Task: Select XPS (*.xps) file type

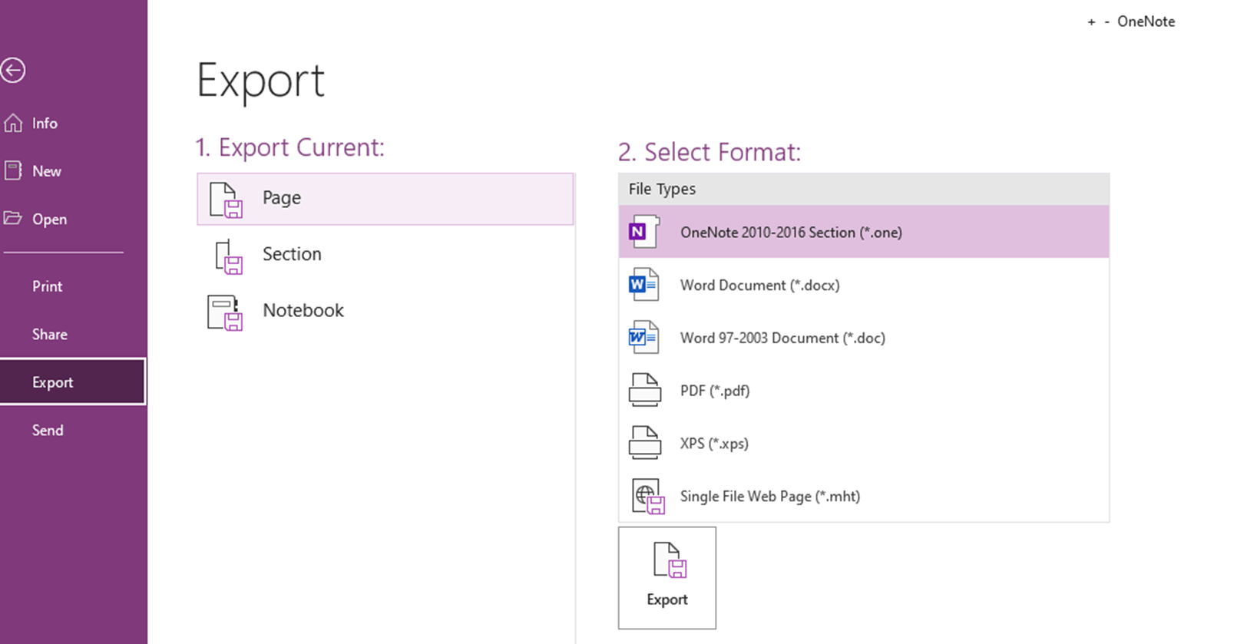Action: (x=713, y=444)
